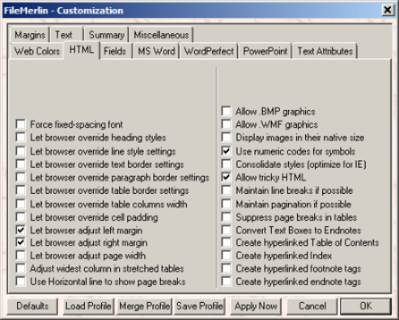Toggle Use Horizontal line to show page breaks
Screen dimensions: 399x320
point(20,282)
